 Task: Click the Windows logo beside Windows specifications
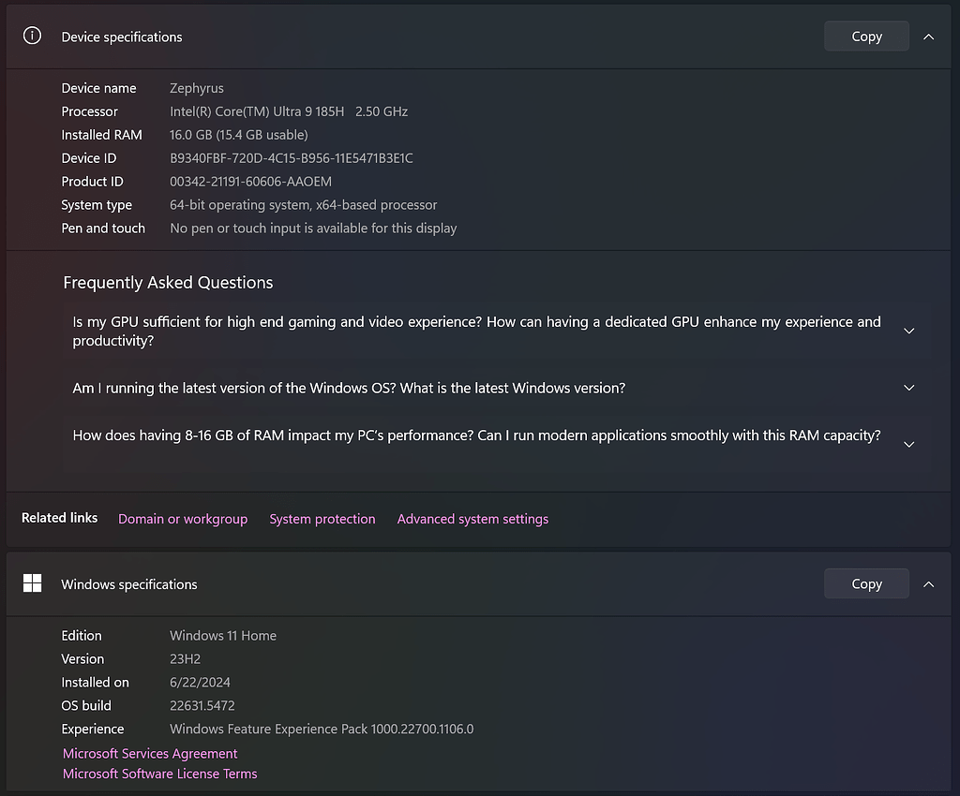pyautogui.click(x=32, y=582)
